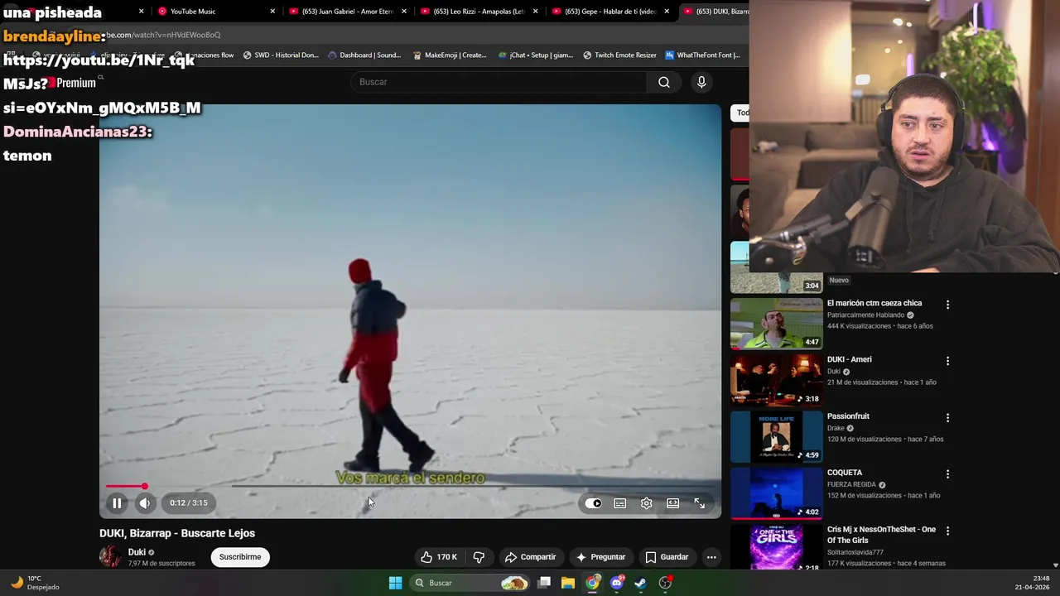This screenshot has width=1060, height=596.
Task: Close the YouTube Music tab
Action: (272, 12)
